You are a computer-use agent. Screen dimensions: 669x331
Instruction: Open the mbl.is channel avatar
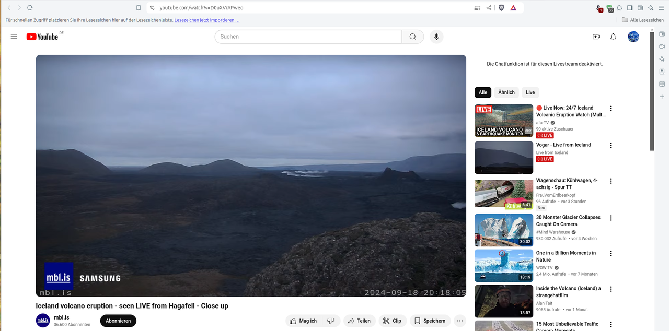[43, 321]
